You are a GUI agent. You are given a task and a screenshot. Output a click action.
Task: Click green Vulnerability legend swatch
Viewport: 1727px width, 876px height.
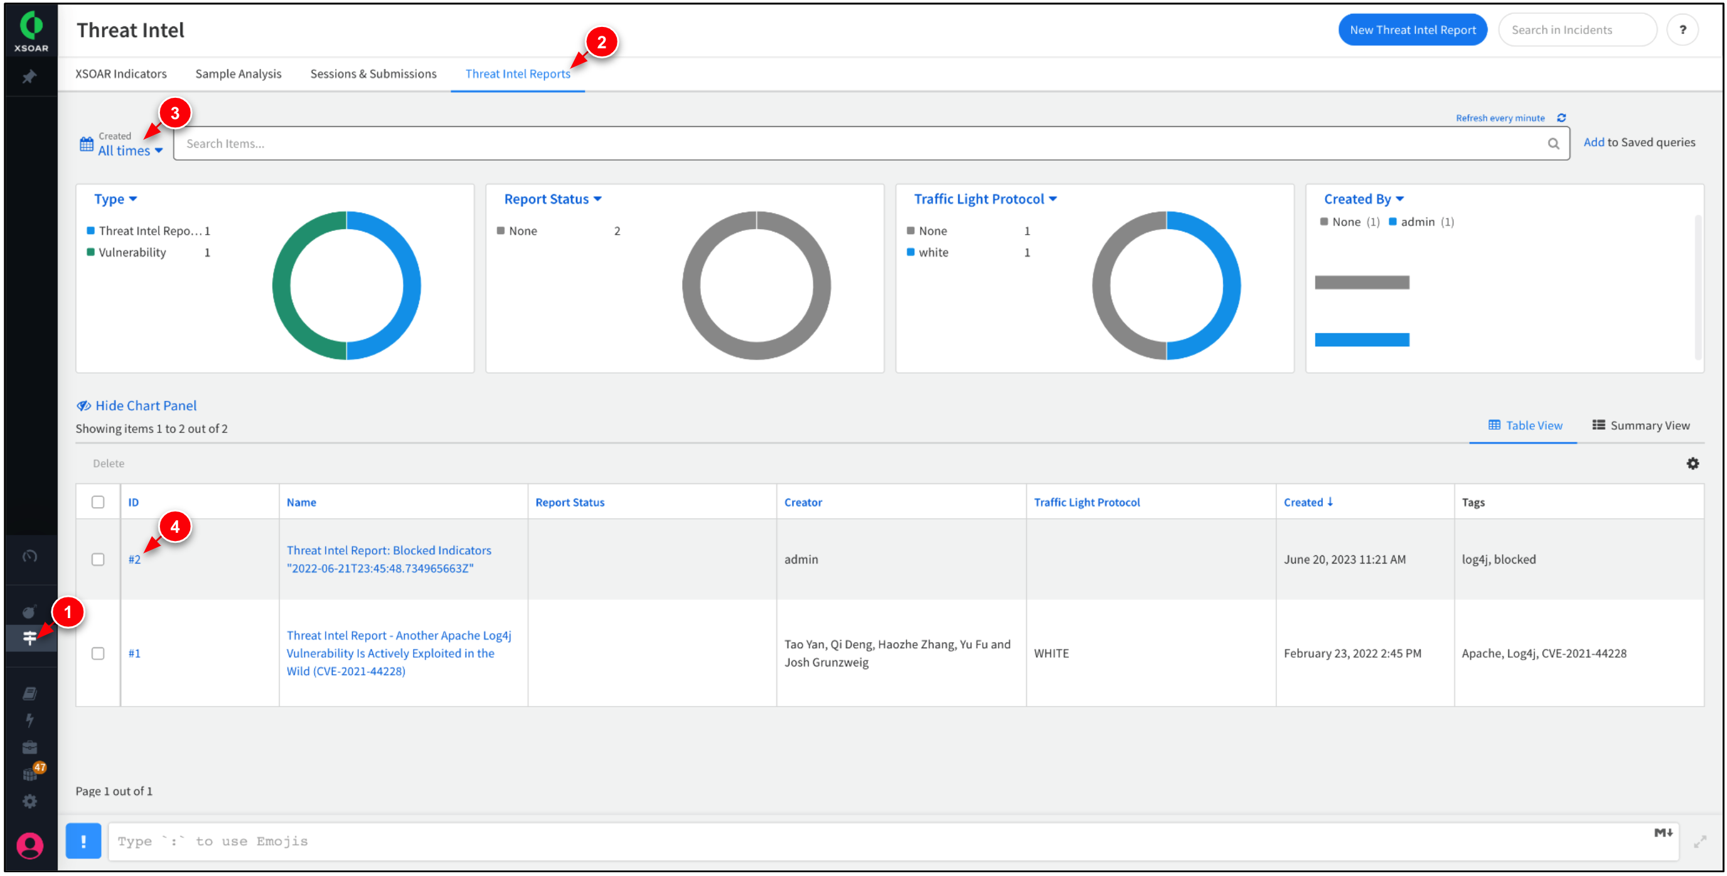coord(90,252)
